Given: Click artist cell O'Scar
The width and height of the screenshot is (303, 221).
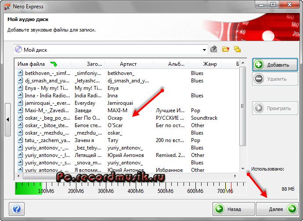Looking at the screenshot, I should 115,125.
